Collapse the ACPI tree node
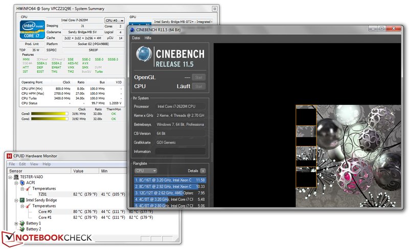The width and height of the screenshot is (409, 249). [16, 183]
